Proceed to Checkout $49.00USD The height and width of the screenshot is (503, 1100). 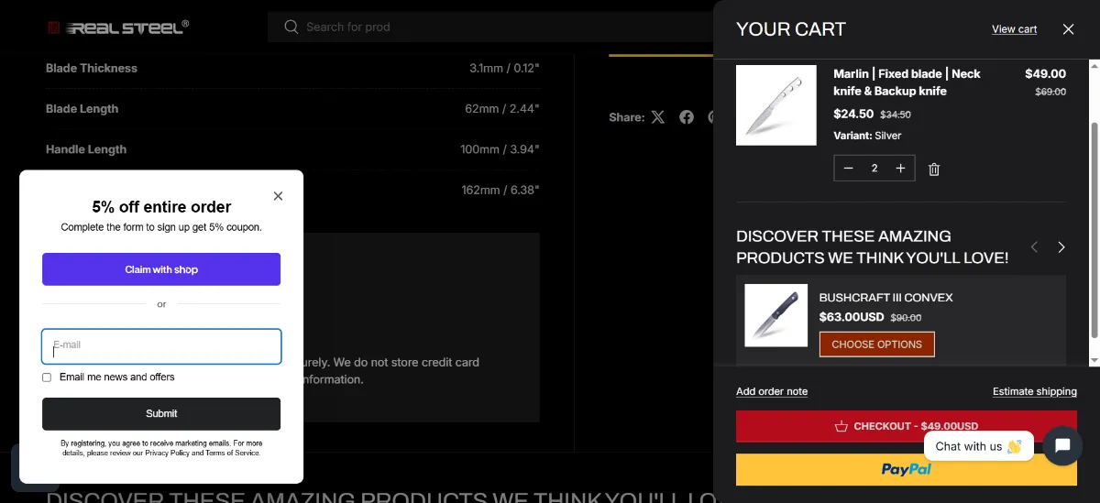click(x=907, y=426)
